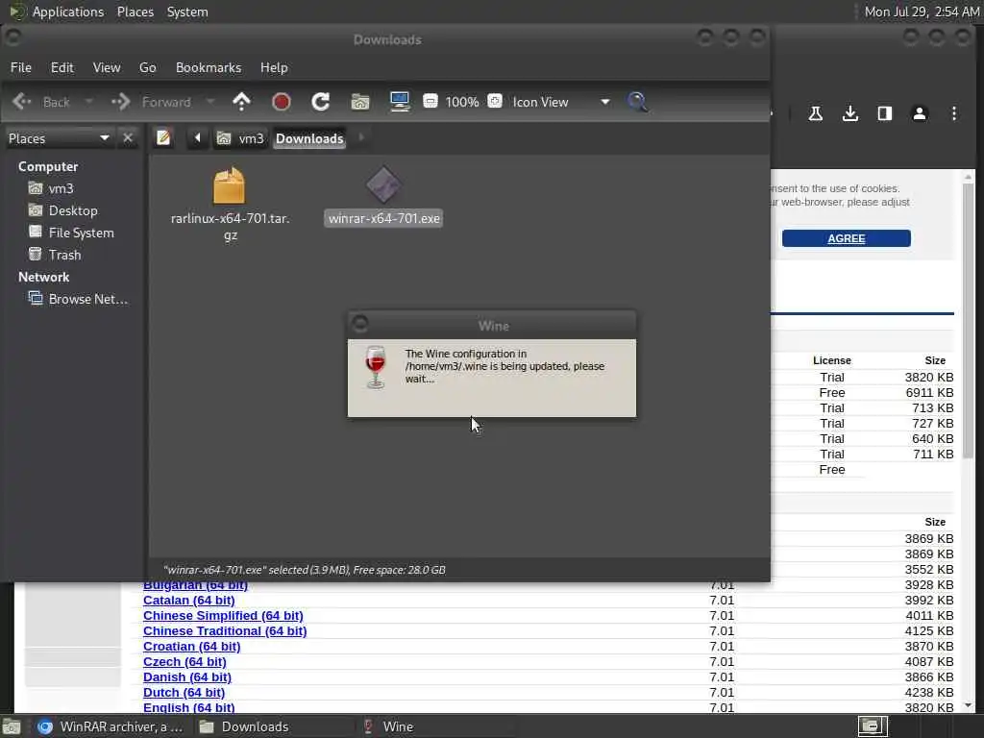Open System menu in top panel

click(x=187, y=12)
